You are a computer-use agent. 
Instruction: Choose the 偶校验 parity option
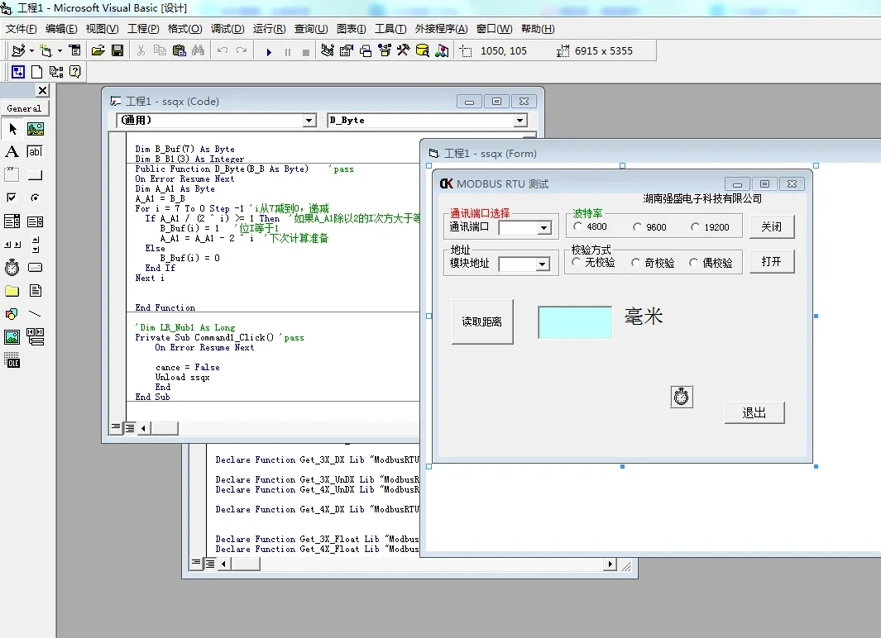point(711,263)
